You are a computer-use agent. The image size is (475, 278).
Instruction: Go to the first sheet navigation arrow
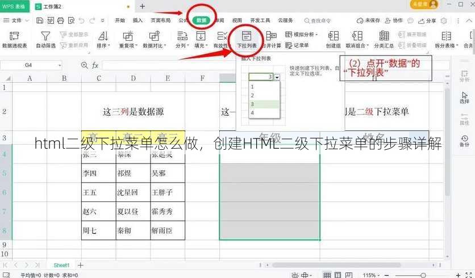tap(6, 266)
